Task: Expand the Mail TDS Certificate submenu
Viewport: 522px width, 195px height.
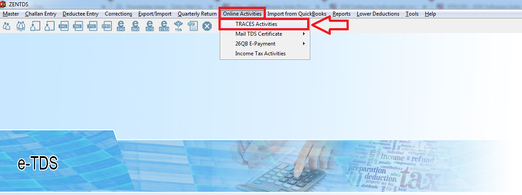Action: [x=264, y=34]
